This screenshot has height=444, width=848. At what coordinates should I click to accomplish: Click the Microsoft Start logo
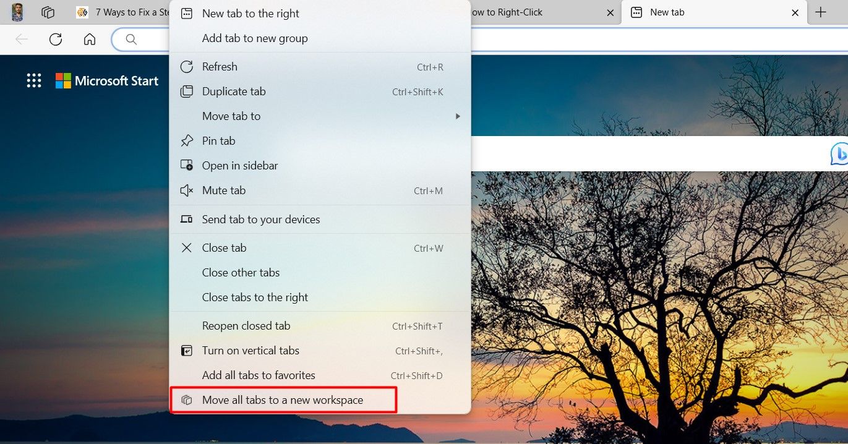[x=108, y=80]
